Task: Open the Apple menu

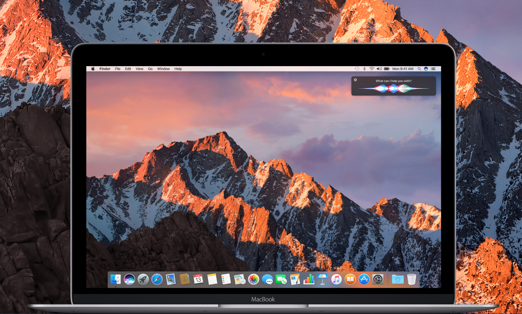Action: click(93, 69)
